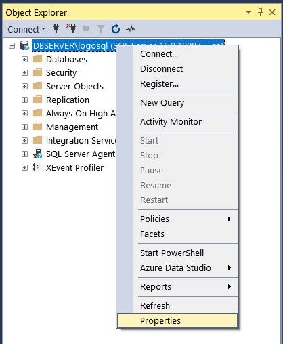Open the Azure Data Studio submenu
The width and height of the screenshot is (283, 344).
(177, 268)
